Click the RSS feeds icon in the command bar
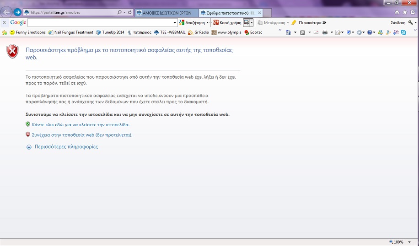Image resolution: width=419 pixels, height=246 pixels. (302, 32)
